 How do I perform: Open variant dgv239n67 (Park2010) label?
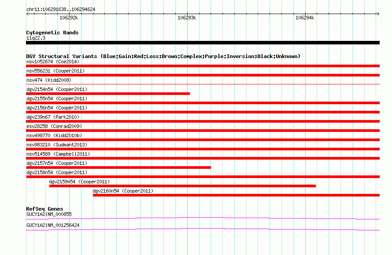click(x=53, y=117)
